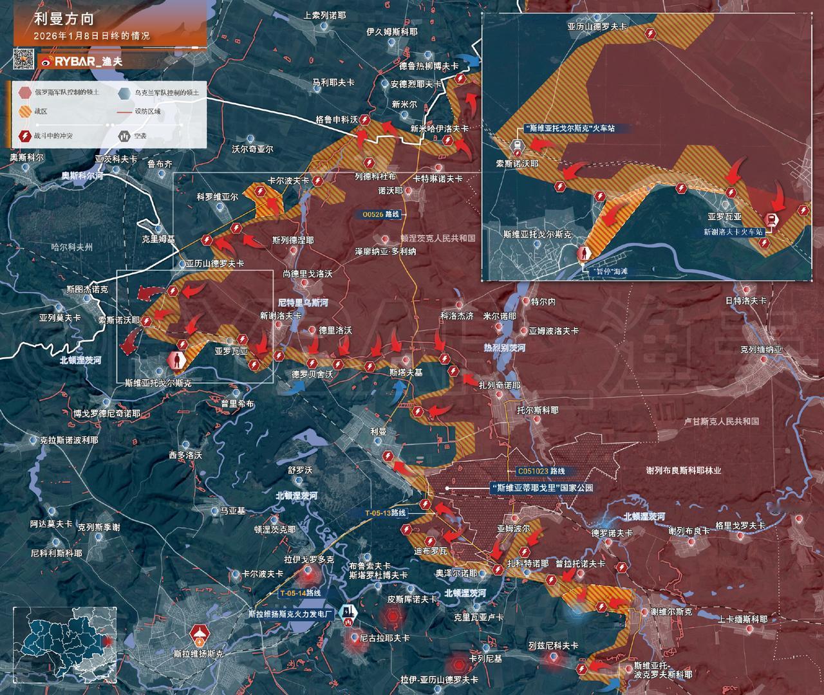Screen dimensions: 824x695
Task: Click the QR code under the title
Action: (x=24, y=60)
